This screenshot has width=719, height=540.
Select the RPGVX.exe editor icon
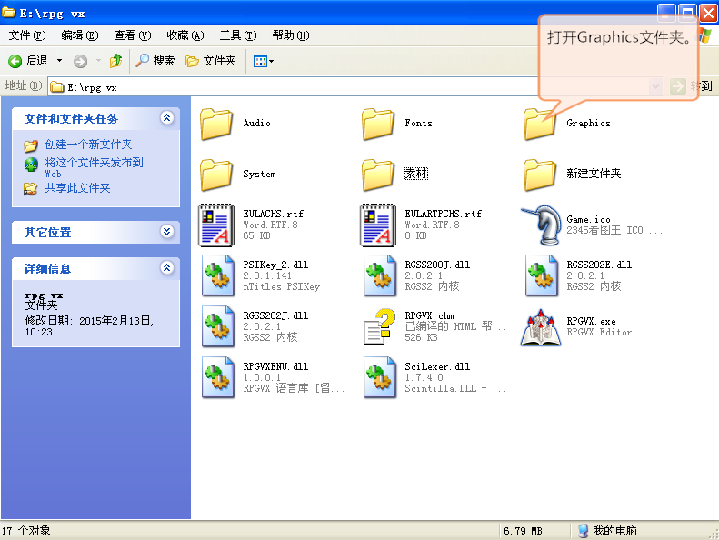click(x=541, y=326)
